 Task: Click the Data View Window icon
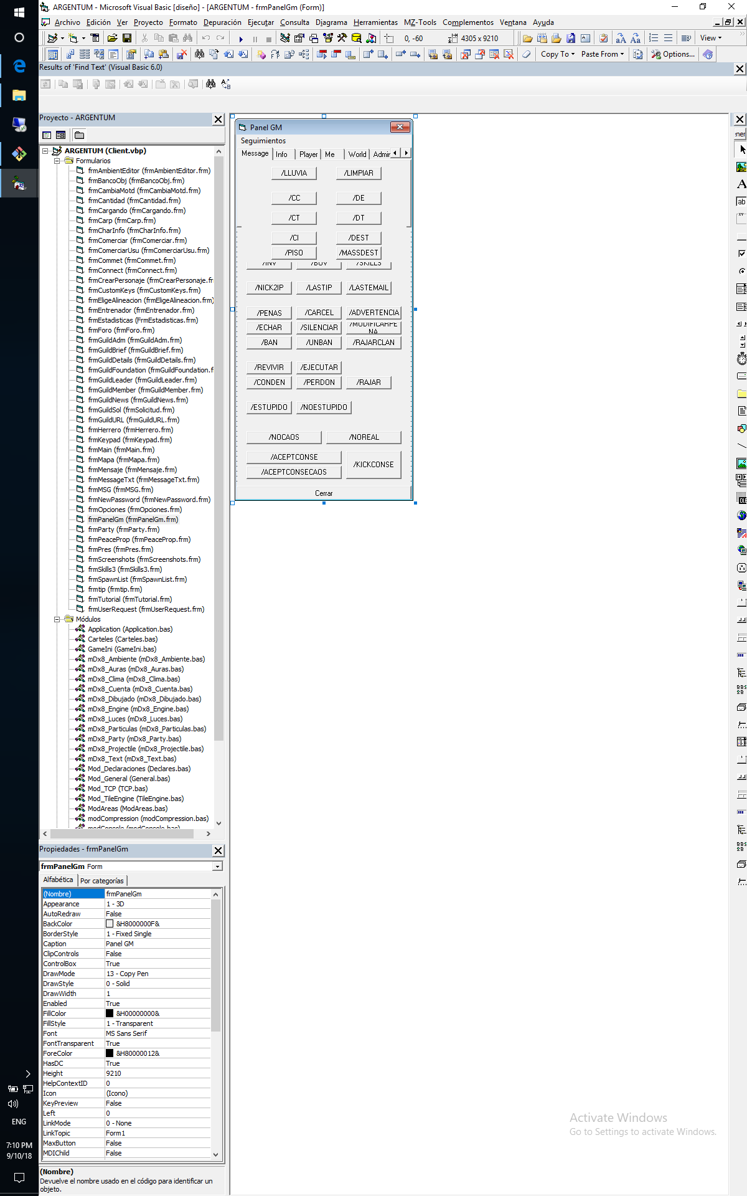pyautogui.click(x=357, y=38)
